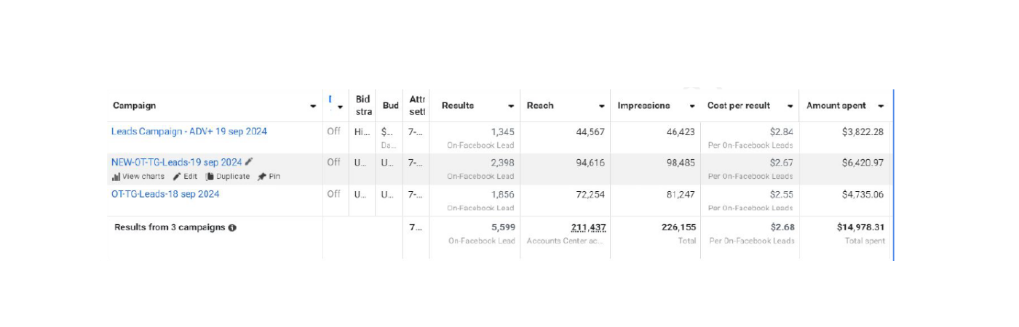Viewport: 1019px width, 327px height.
Task: Open NEW-OT-TG-Leads-19 sep 2024 campaign link
Action: pos(176,162)
